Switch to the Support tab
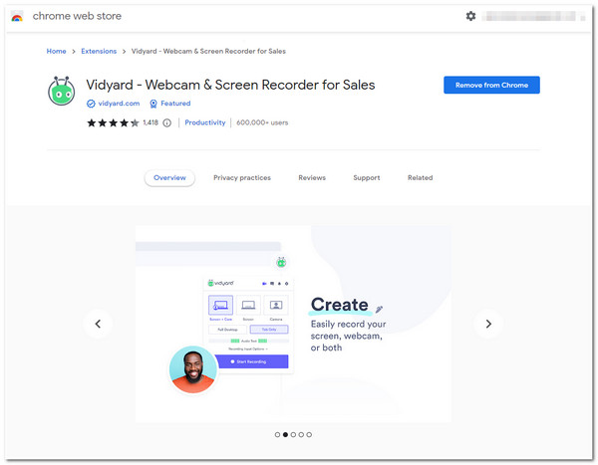Screen dimensions: 598x465 [x=367, y=177]
